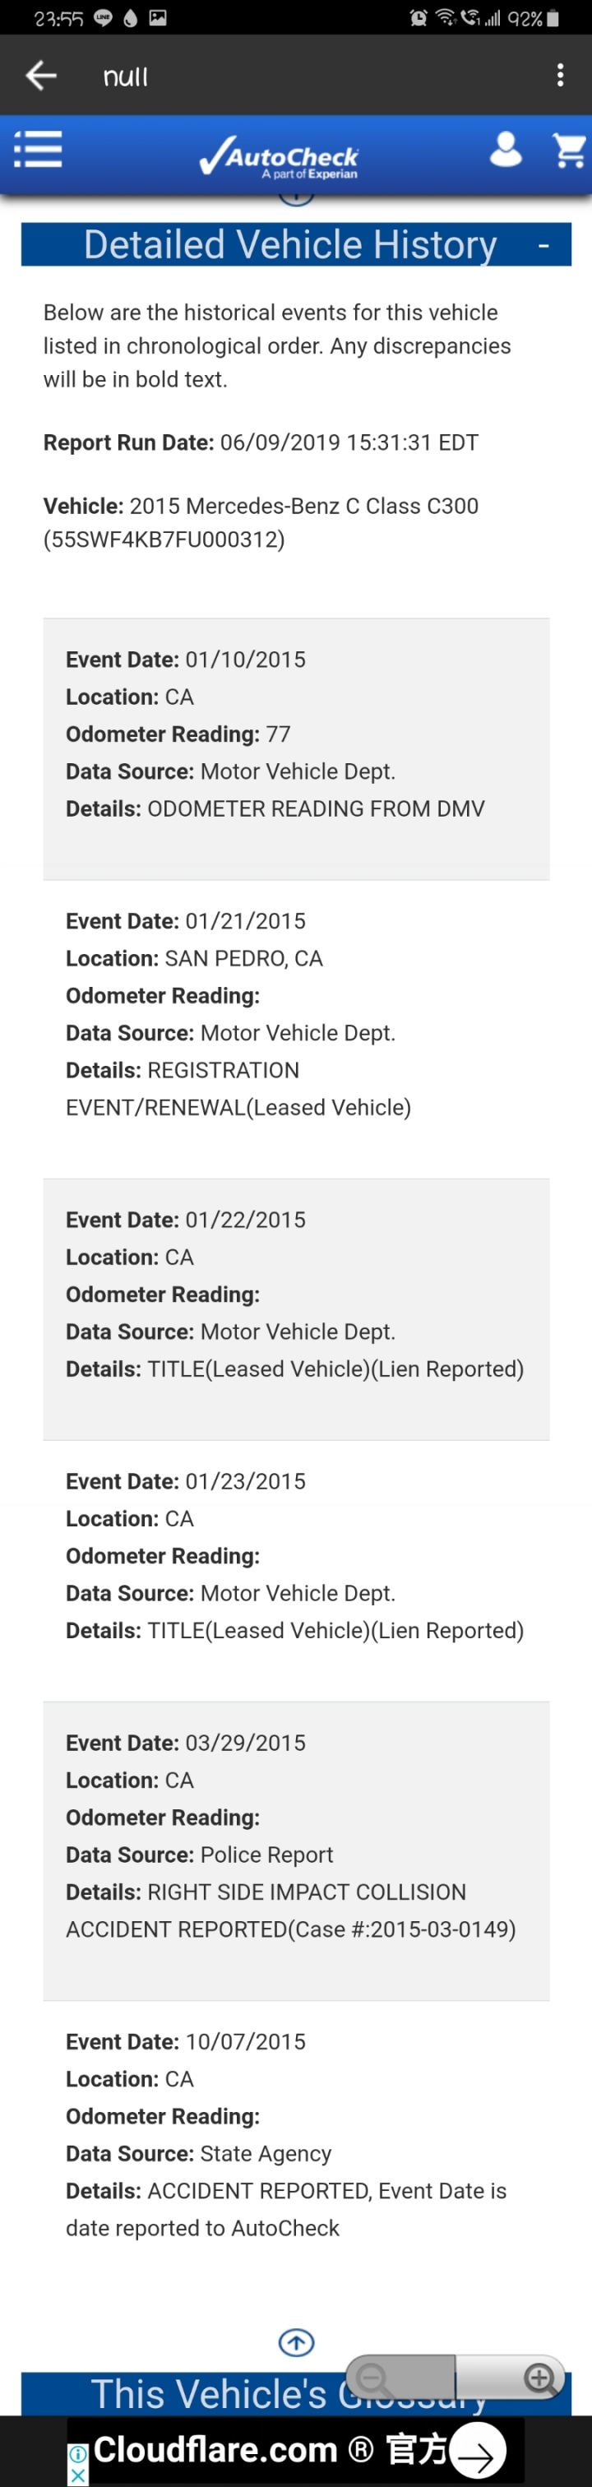The height and width of the screenshot is (2487, 592).
Task: Select the 01/10/2015 odometer reading event
Action: (297, 748)
